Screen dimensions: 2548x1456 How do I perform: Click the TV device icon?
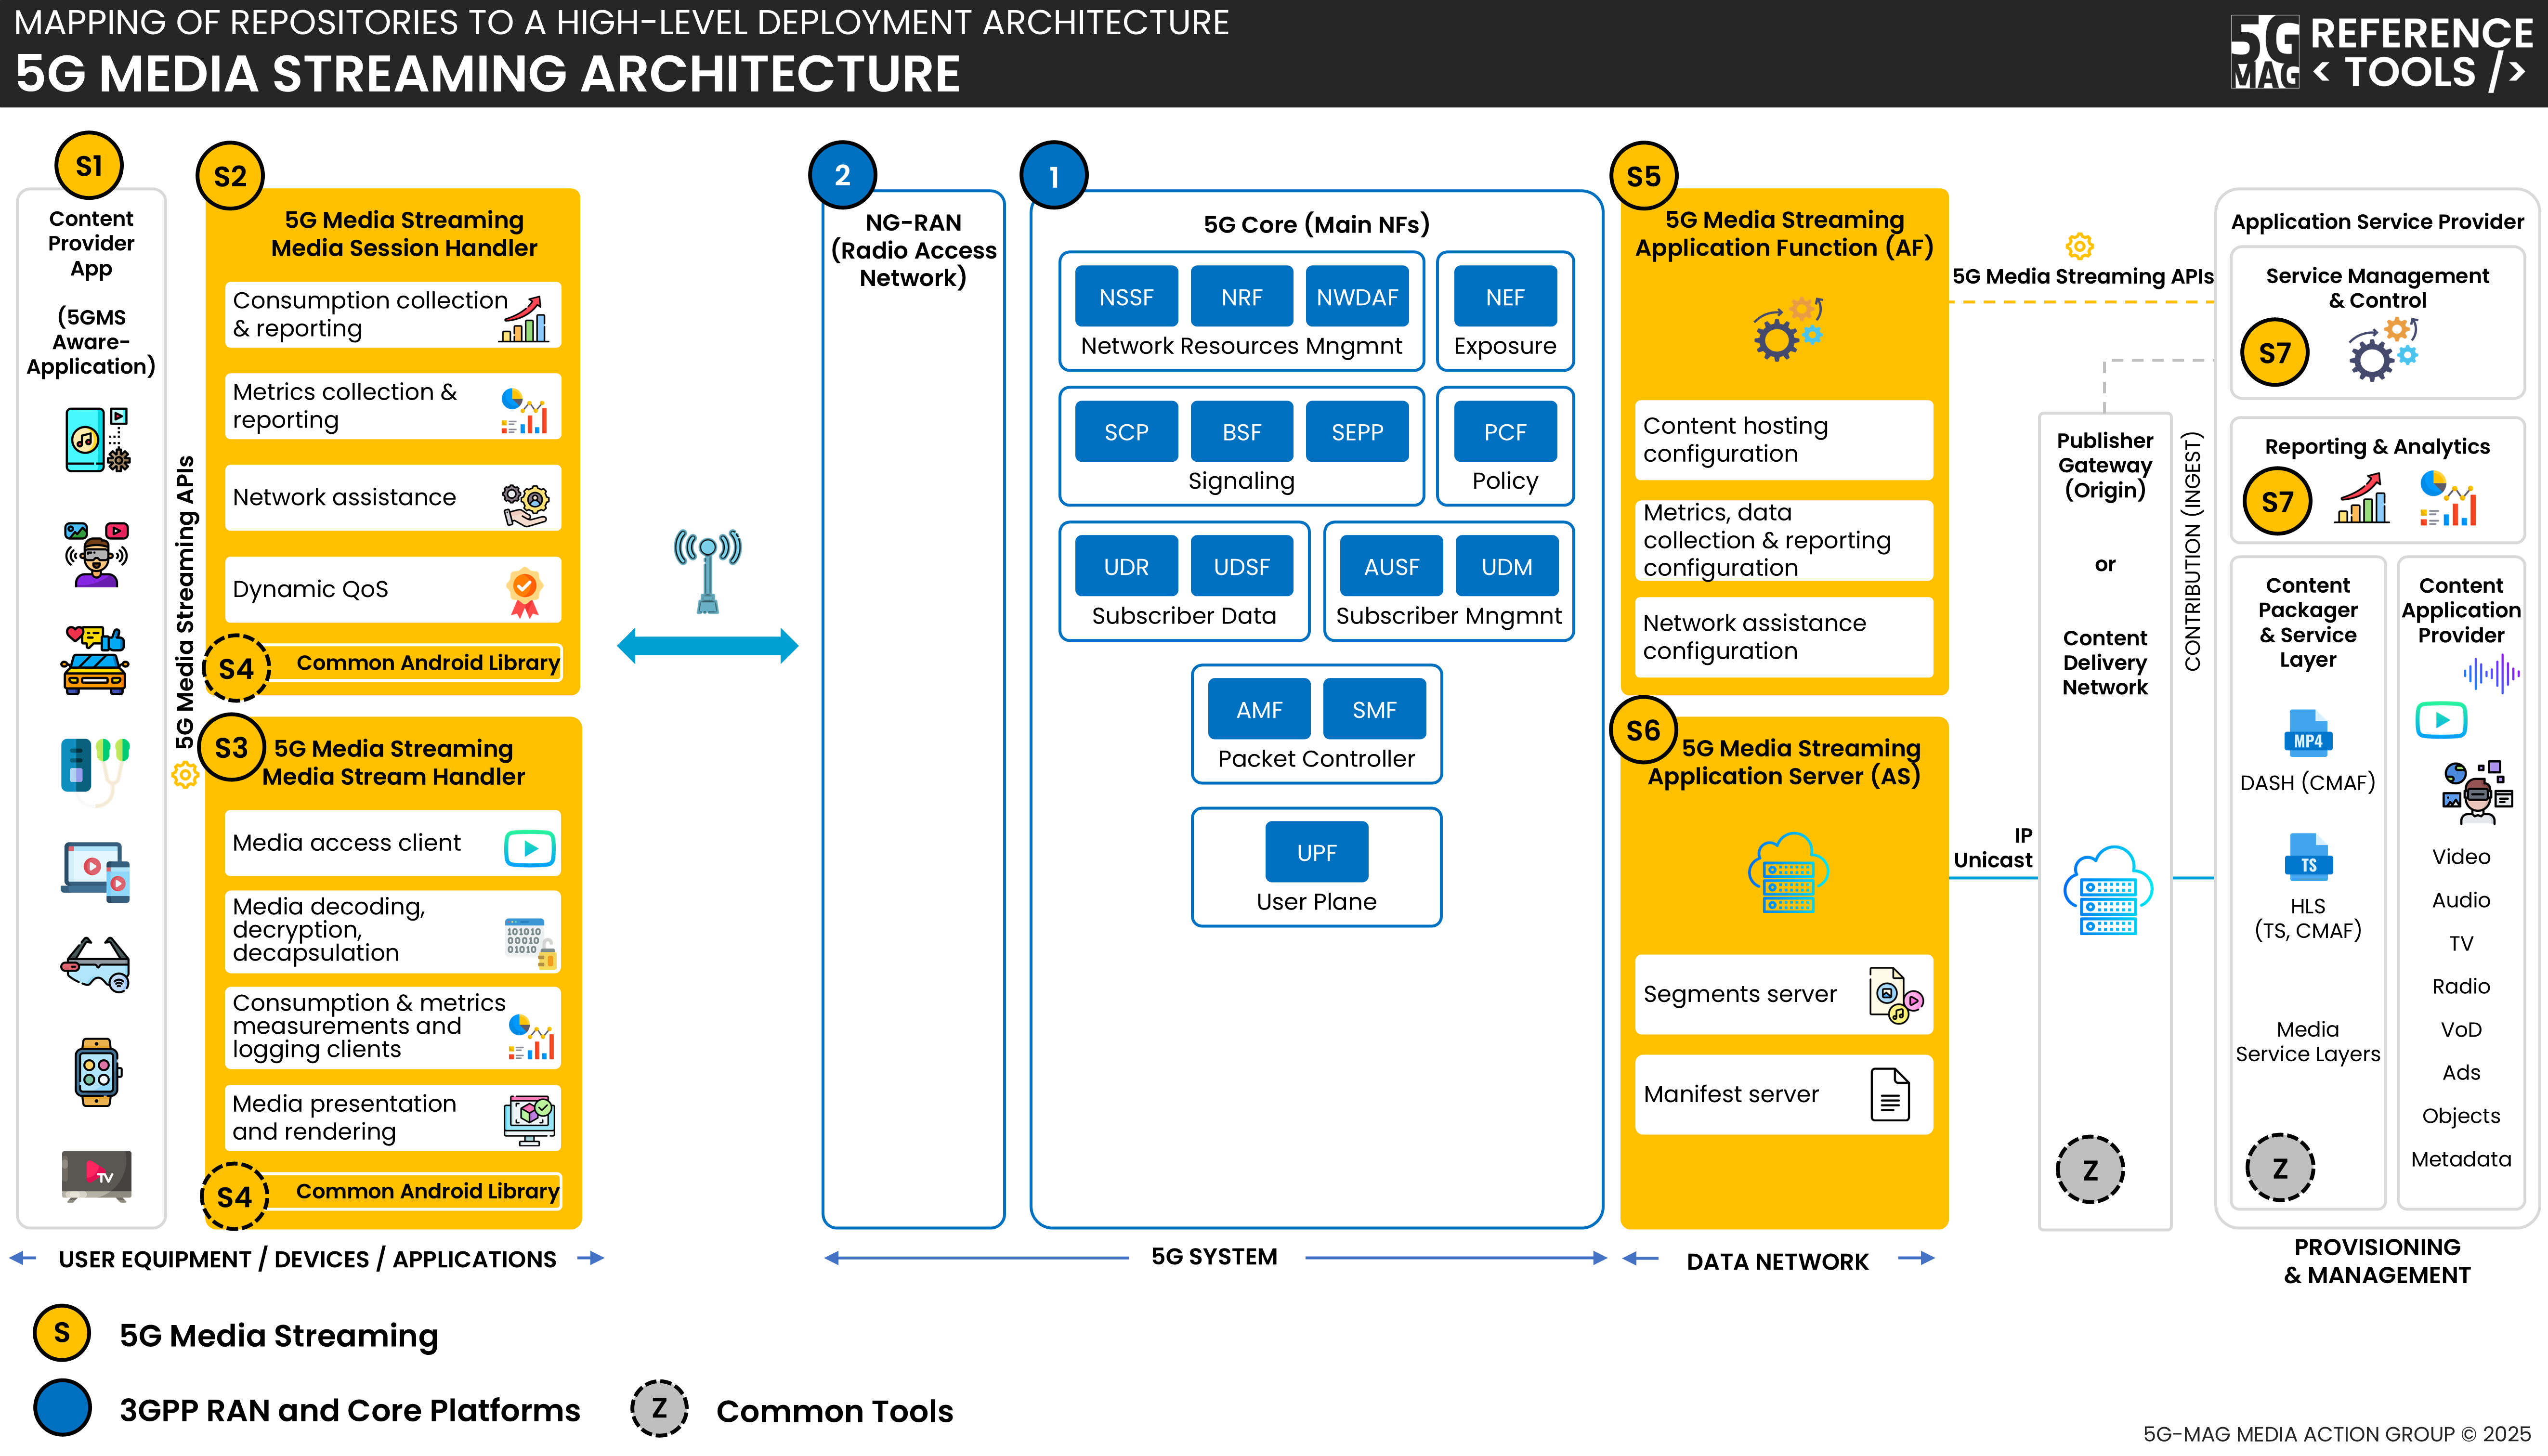(96, 1175)
